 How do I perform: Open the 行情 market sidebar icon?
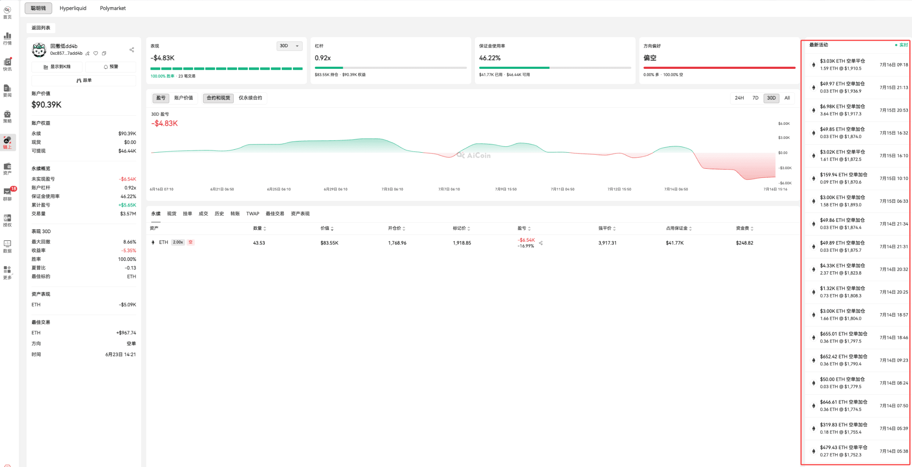(x=7, y=39)
